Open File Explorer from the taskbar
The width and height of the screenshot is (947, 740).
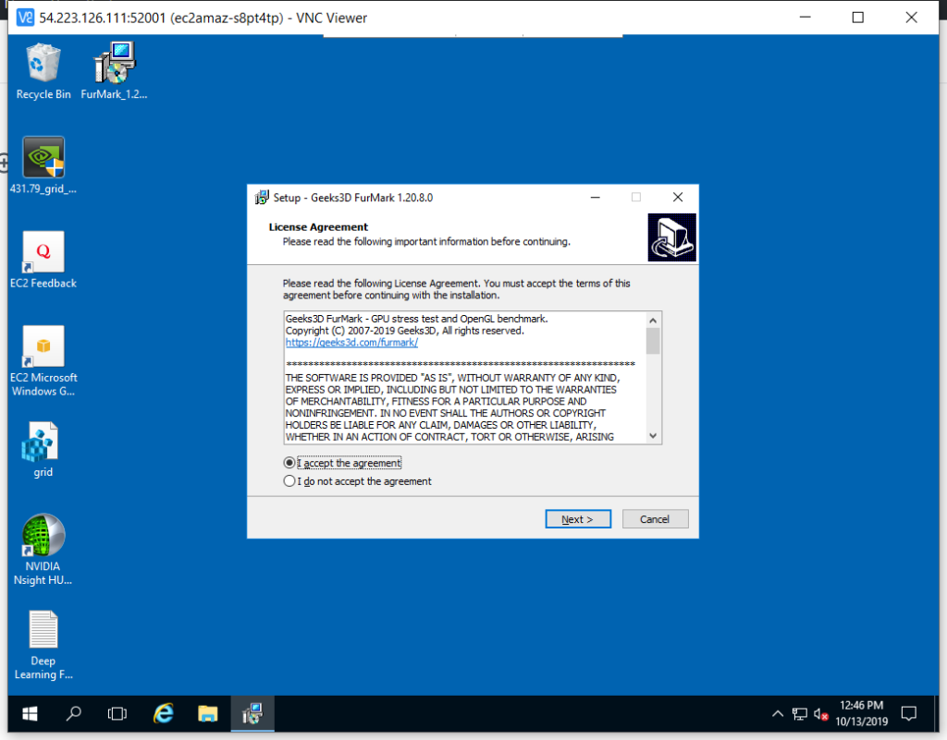(208, 713)
